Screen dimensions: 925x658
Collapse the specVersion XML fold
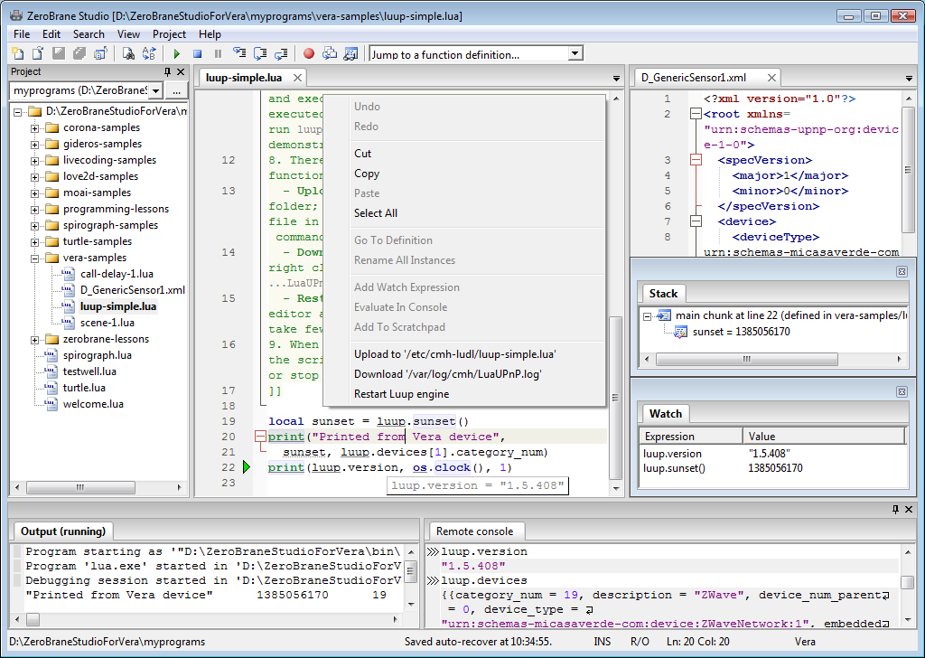click(x=696, y=161)
